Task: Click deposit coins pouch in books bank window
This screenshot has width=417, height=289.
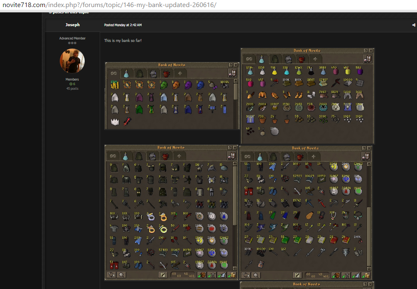Action: 366,275
